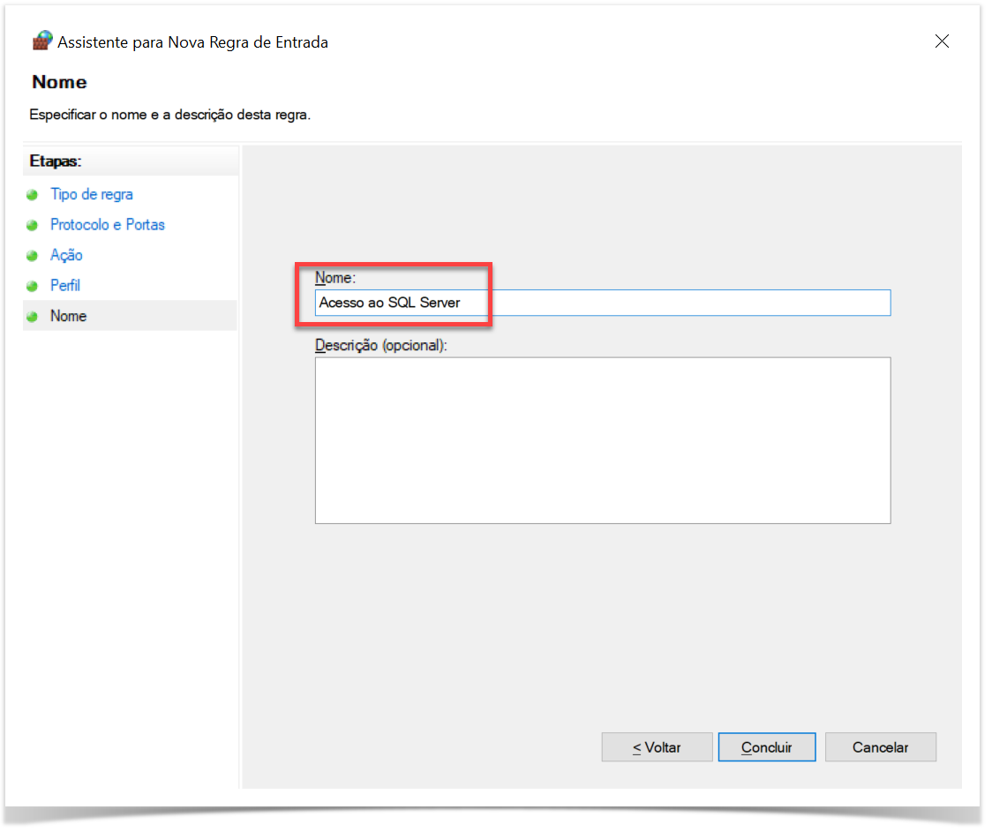Jump to the Ação step
The image size is (992, 832).
[x=66, y=256]
